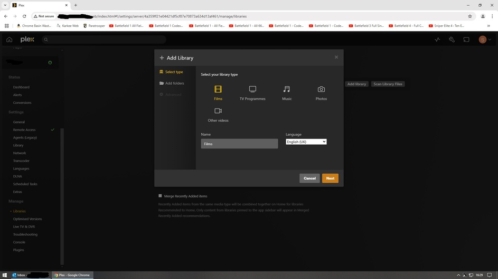Open General settings
498x279 pixels.
[x=18, y=122]
